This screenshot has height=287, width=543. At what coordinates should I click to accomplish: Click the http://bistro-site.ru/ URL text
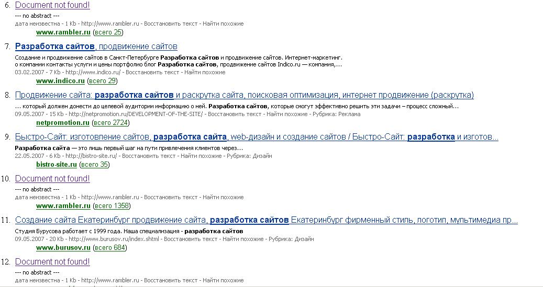91,156
